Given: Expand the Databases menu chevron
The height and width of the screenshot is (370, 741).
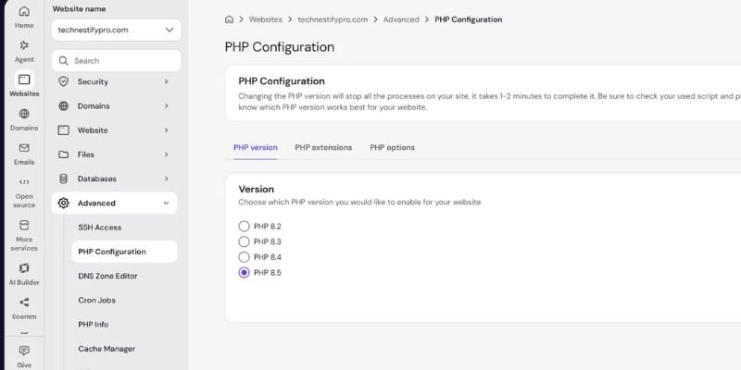Looking at the screenshot, I should (167, 179).
